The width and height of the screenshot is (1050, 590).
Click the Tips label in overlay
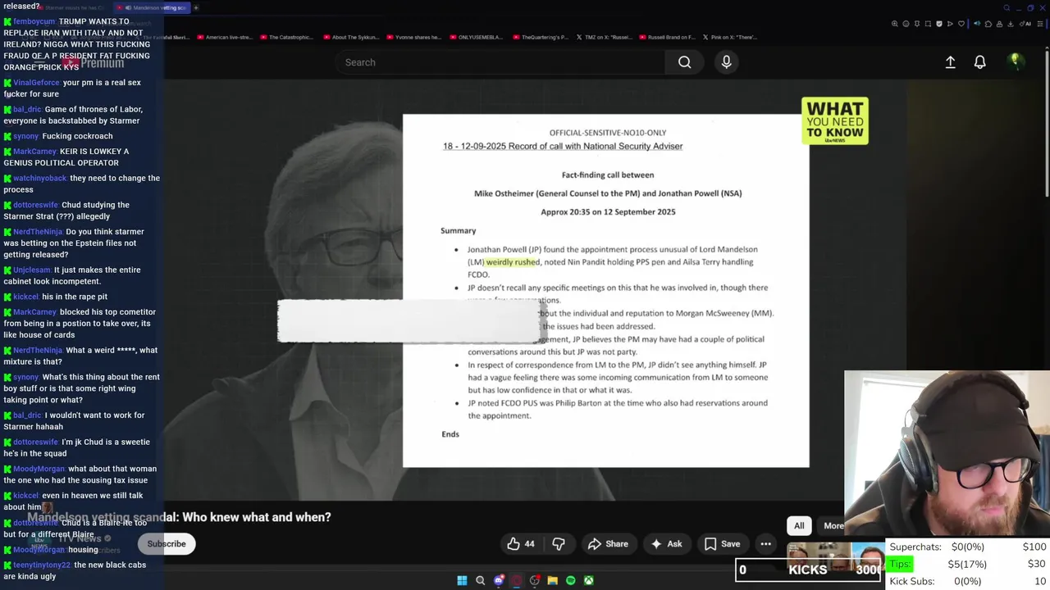click(900, 564)
